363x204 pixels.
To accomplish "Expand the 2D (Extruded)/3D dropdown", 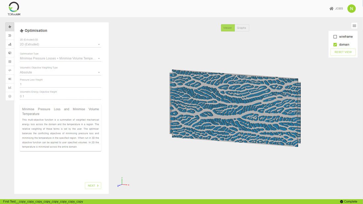I will click(x=60, y=44).
